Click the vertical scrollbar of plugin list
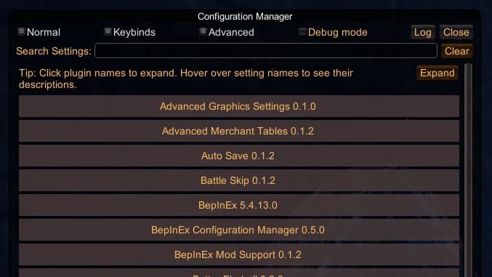 [x=468, y=169]
